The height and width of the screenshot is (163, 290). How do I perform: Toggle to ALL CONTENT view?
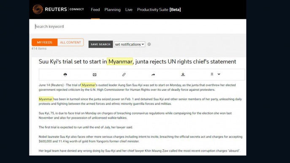[70, 42]
